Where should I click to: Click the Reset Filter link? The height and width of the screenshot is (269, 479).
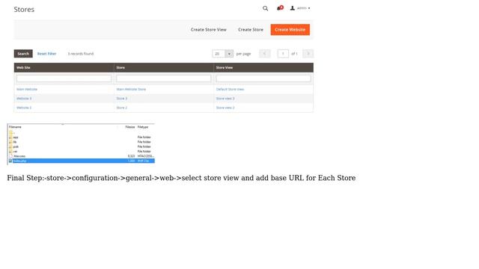tap(46, 54)
